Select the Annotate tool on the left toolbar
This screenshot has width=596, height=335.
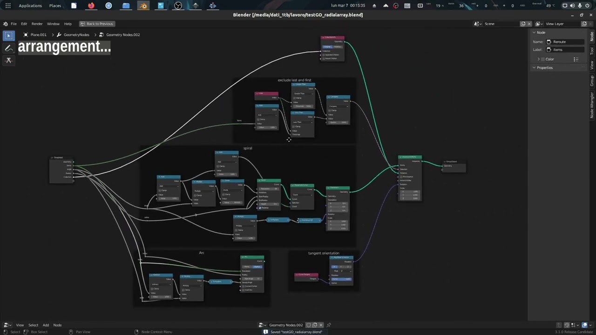tap(8, 48)
